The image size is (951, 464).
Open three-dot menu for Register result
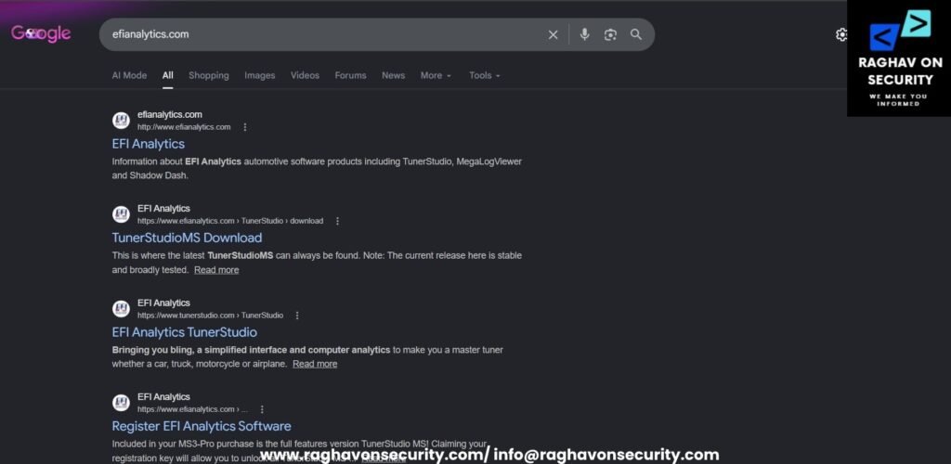coord(262,409)
